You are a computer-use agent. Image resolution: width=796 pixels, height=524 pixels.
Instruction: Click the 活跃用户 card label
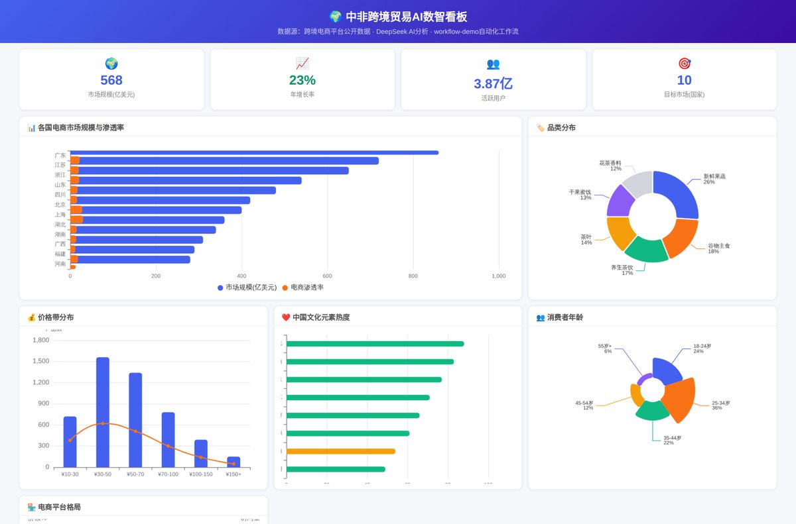(x=494, y=98)
